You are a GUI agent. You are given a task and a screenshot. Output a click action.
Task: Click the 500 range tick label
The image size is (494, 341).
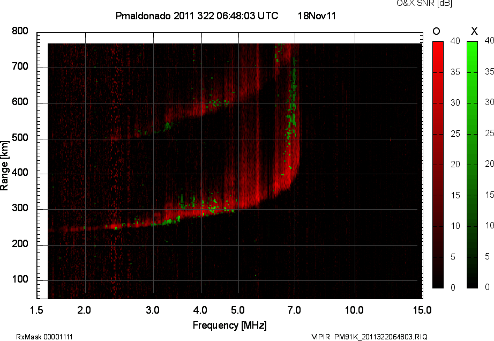point(20,138)
